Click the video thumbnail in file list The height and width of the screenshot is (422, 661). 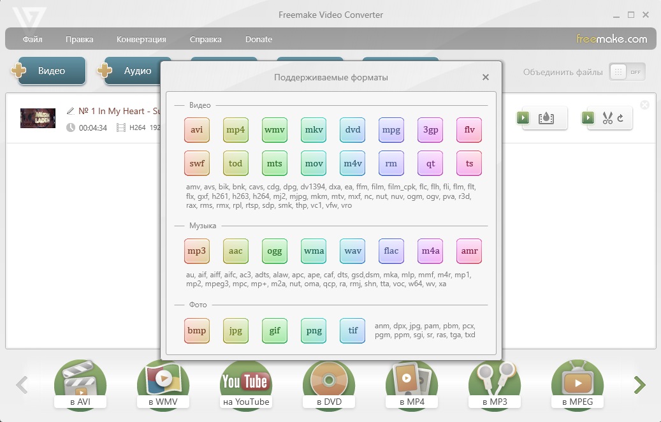click(x=38, y=118)
